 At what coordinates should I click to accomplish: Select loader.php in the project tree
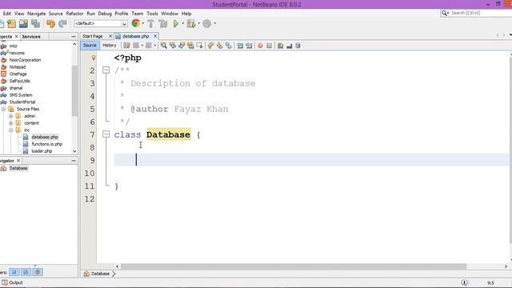[x=42, y=151]
